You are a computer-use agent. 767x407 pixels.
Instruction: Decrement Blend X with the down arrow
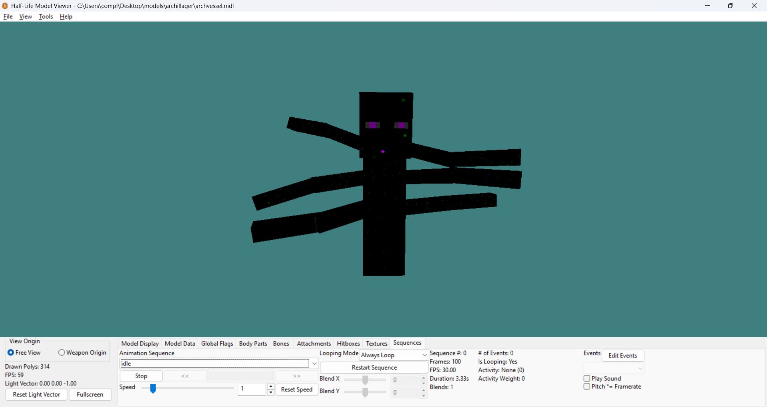click(424, 383)
